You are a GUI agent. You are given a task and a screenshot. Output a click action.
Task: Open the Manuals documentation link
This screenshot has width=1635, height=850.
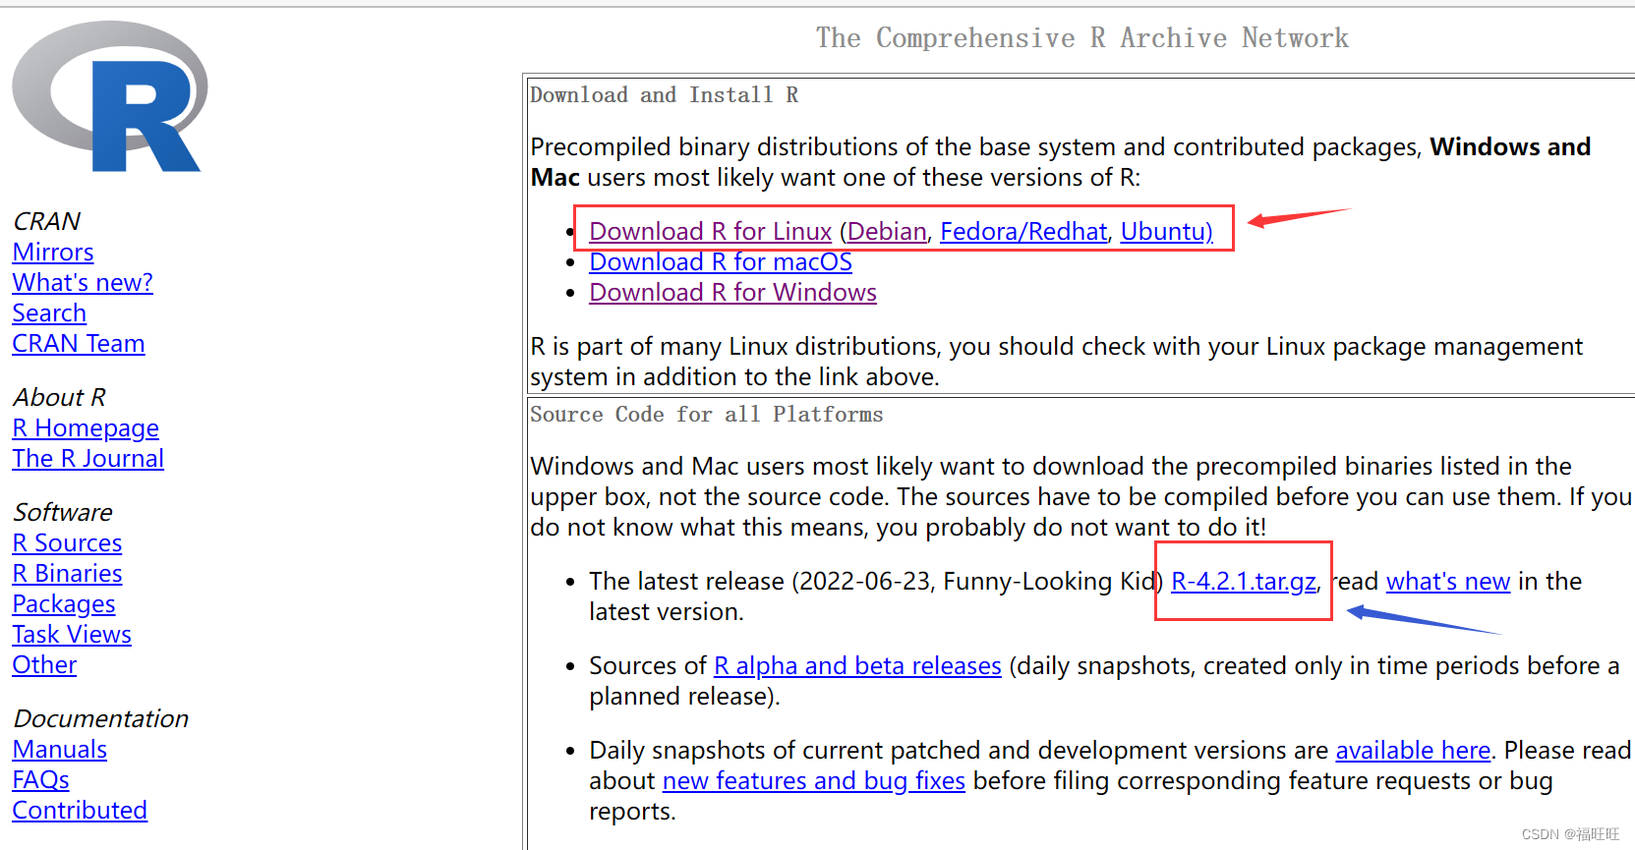click(x=60, y=750)
